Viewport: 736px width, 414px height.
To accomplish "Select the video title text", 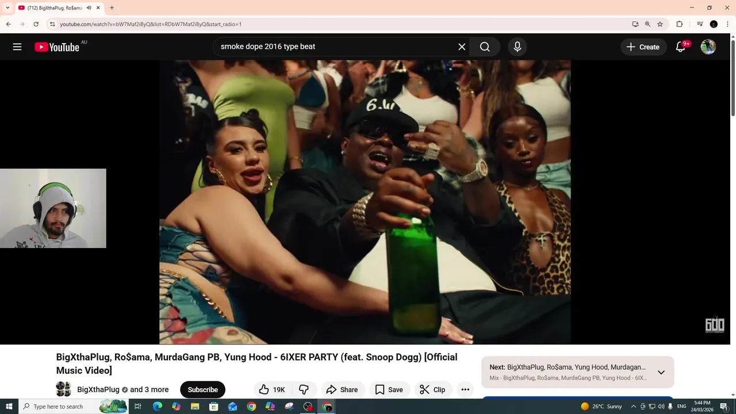I will click(257, 363).
